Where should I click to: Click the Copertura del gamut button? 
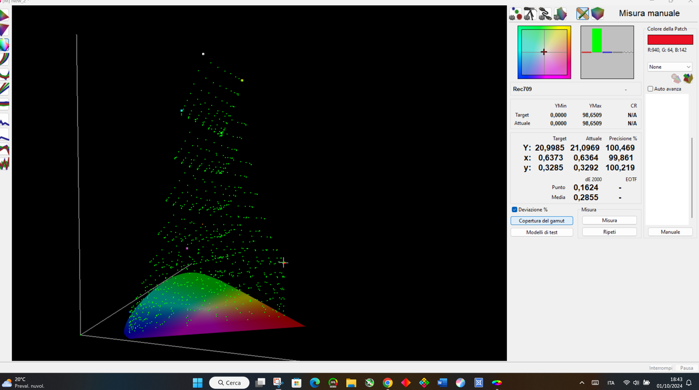542,220
